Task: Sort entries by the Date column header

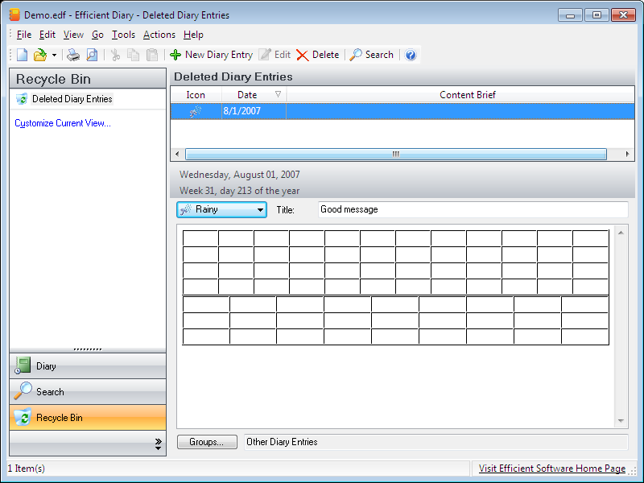Action: pos(247,95)
